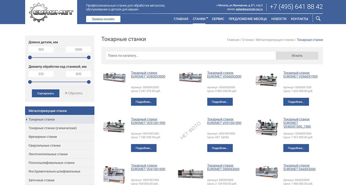Select Ленточнопильные станки category
Screen dimensions: 346x185
click(60, 154)
